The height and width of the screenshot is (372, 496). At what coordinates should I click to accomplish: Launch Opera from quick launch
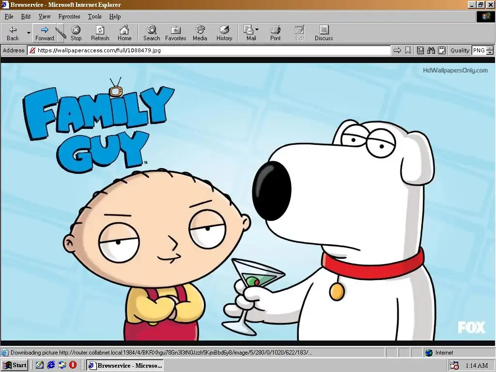click(x=73, y=365)
